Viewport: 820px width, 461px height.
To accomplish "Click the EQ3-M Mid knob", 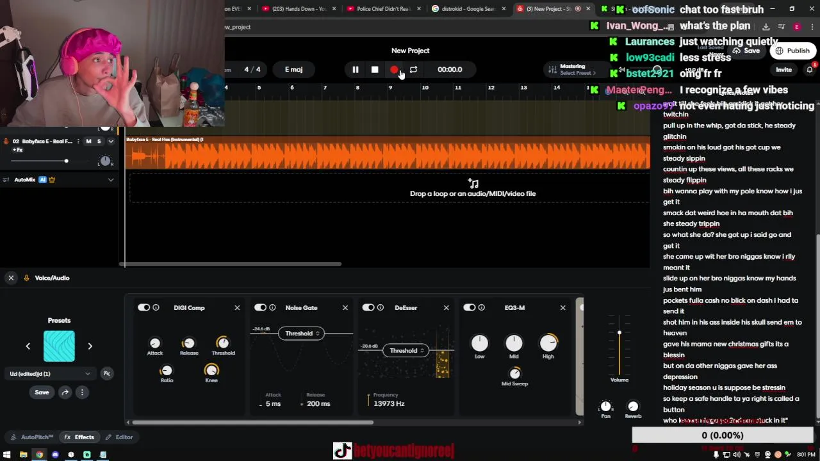I will click(514, 343).
